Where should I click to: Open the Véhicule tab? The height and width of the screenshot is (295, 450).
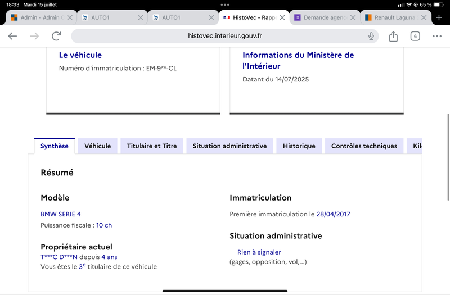point(97,146)
